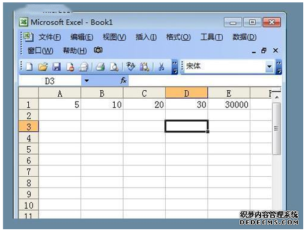Screen dimensions: 305x231
Task: Click the Open folder icon
Action: (x=43, y=67)
